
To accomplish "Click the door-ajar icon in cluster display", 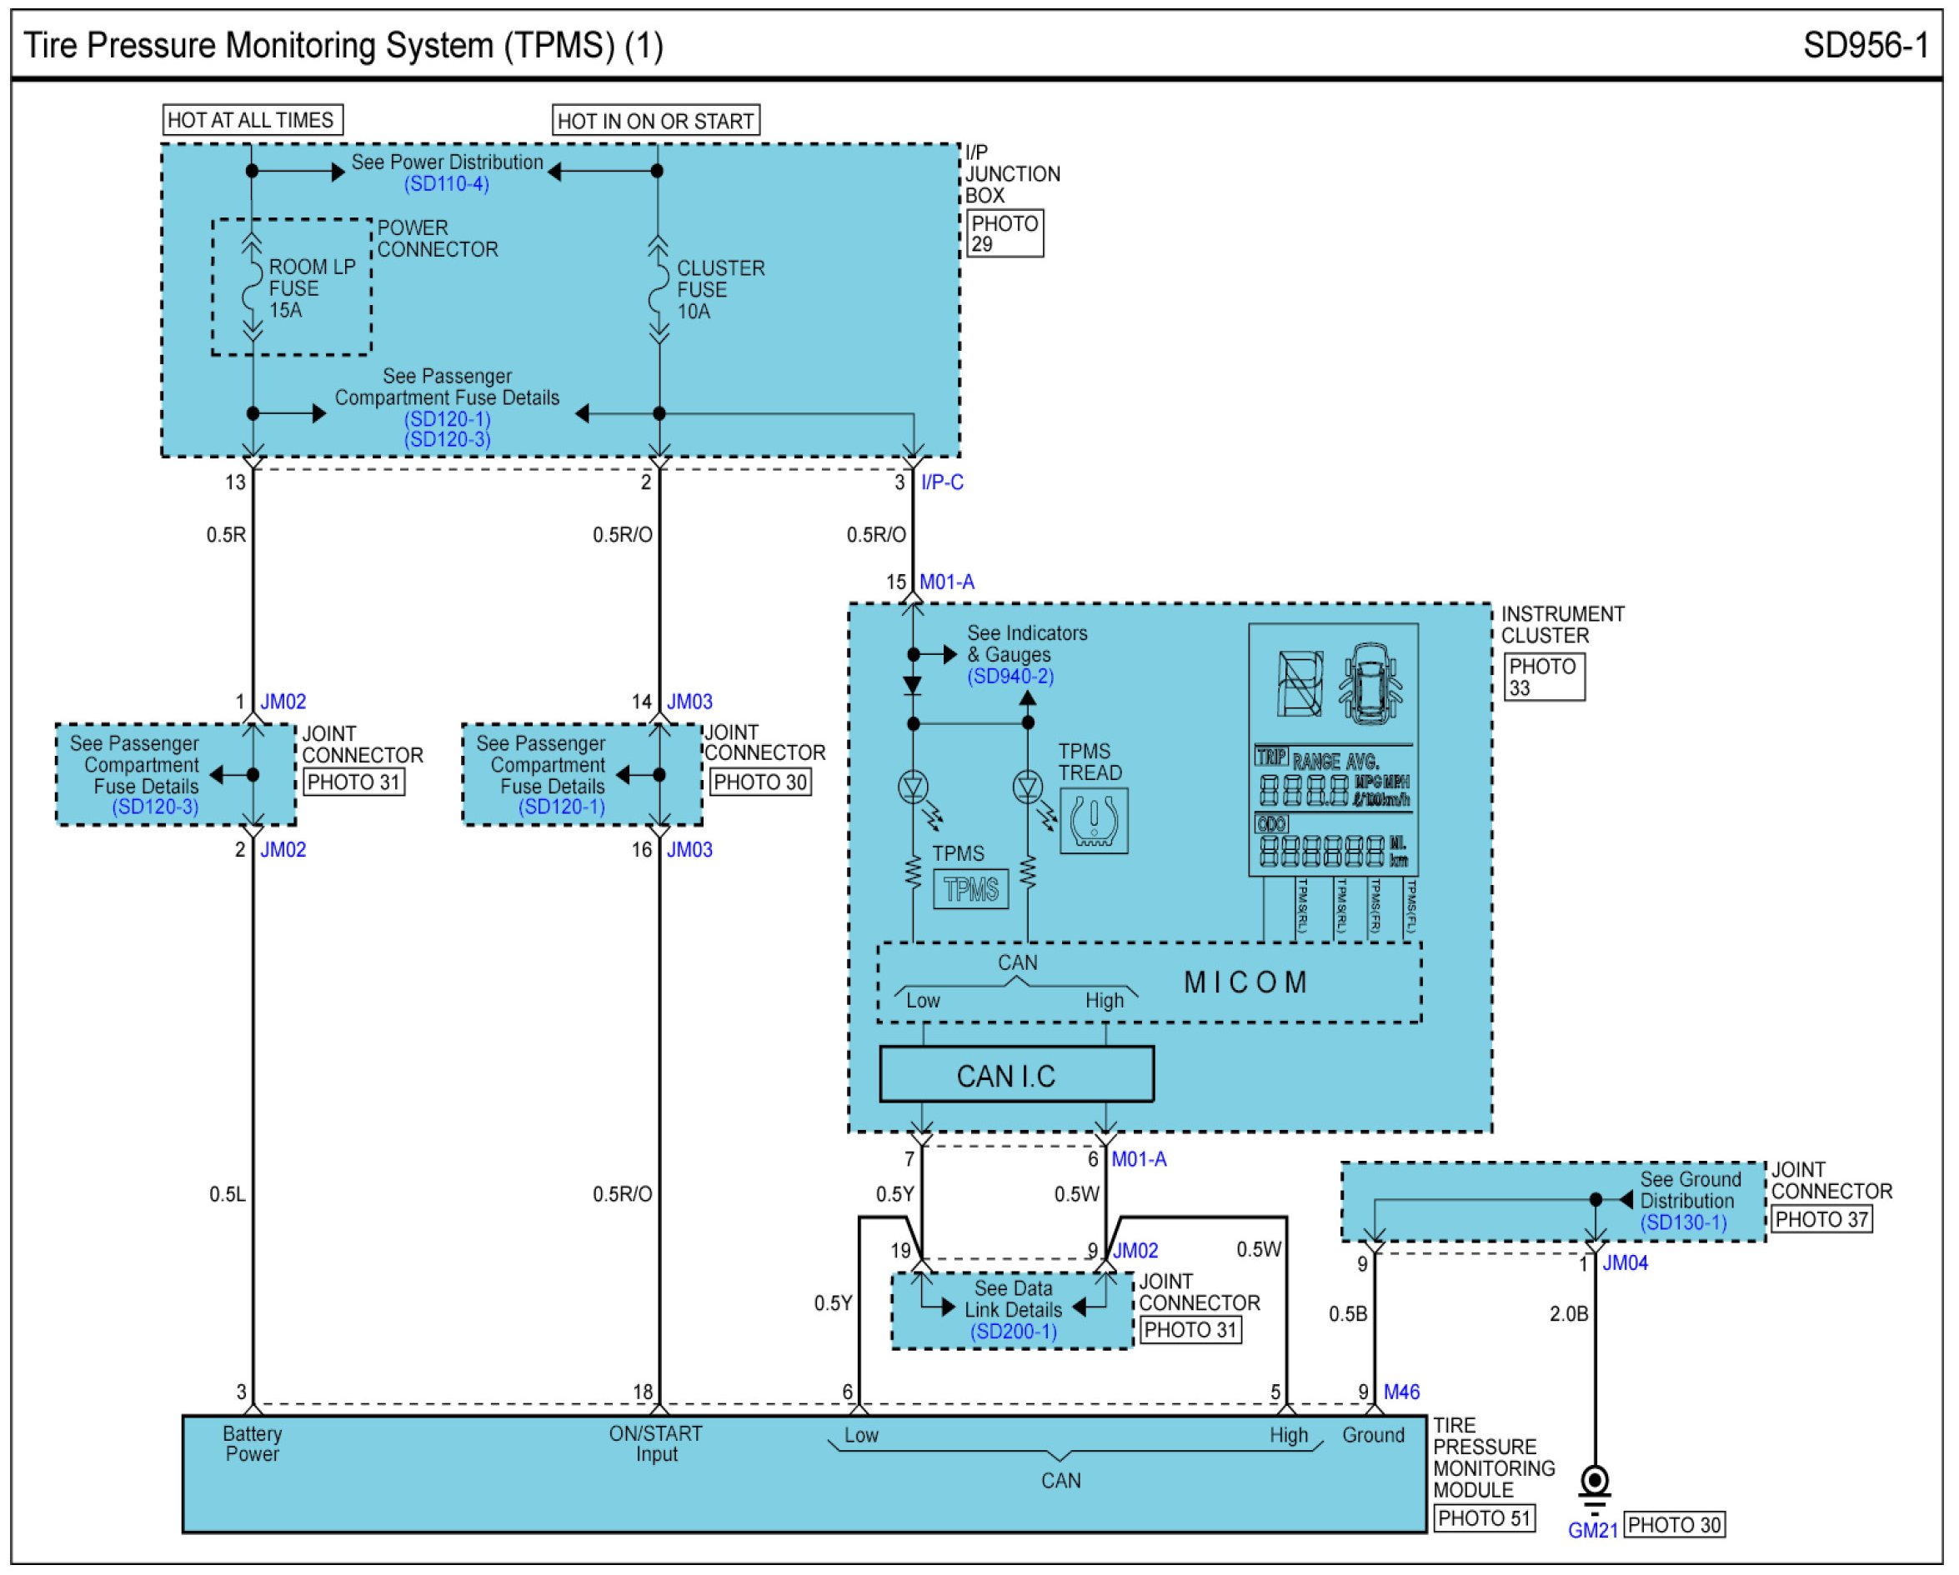I will 1300,683.
